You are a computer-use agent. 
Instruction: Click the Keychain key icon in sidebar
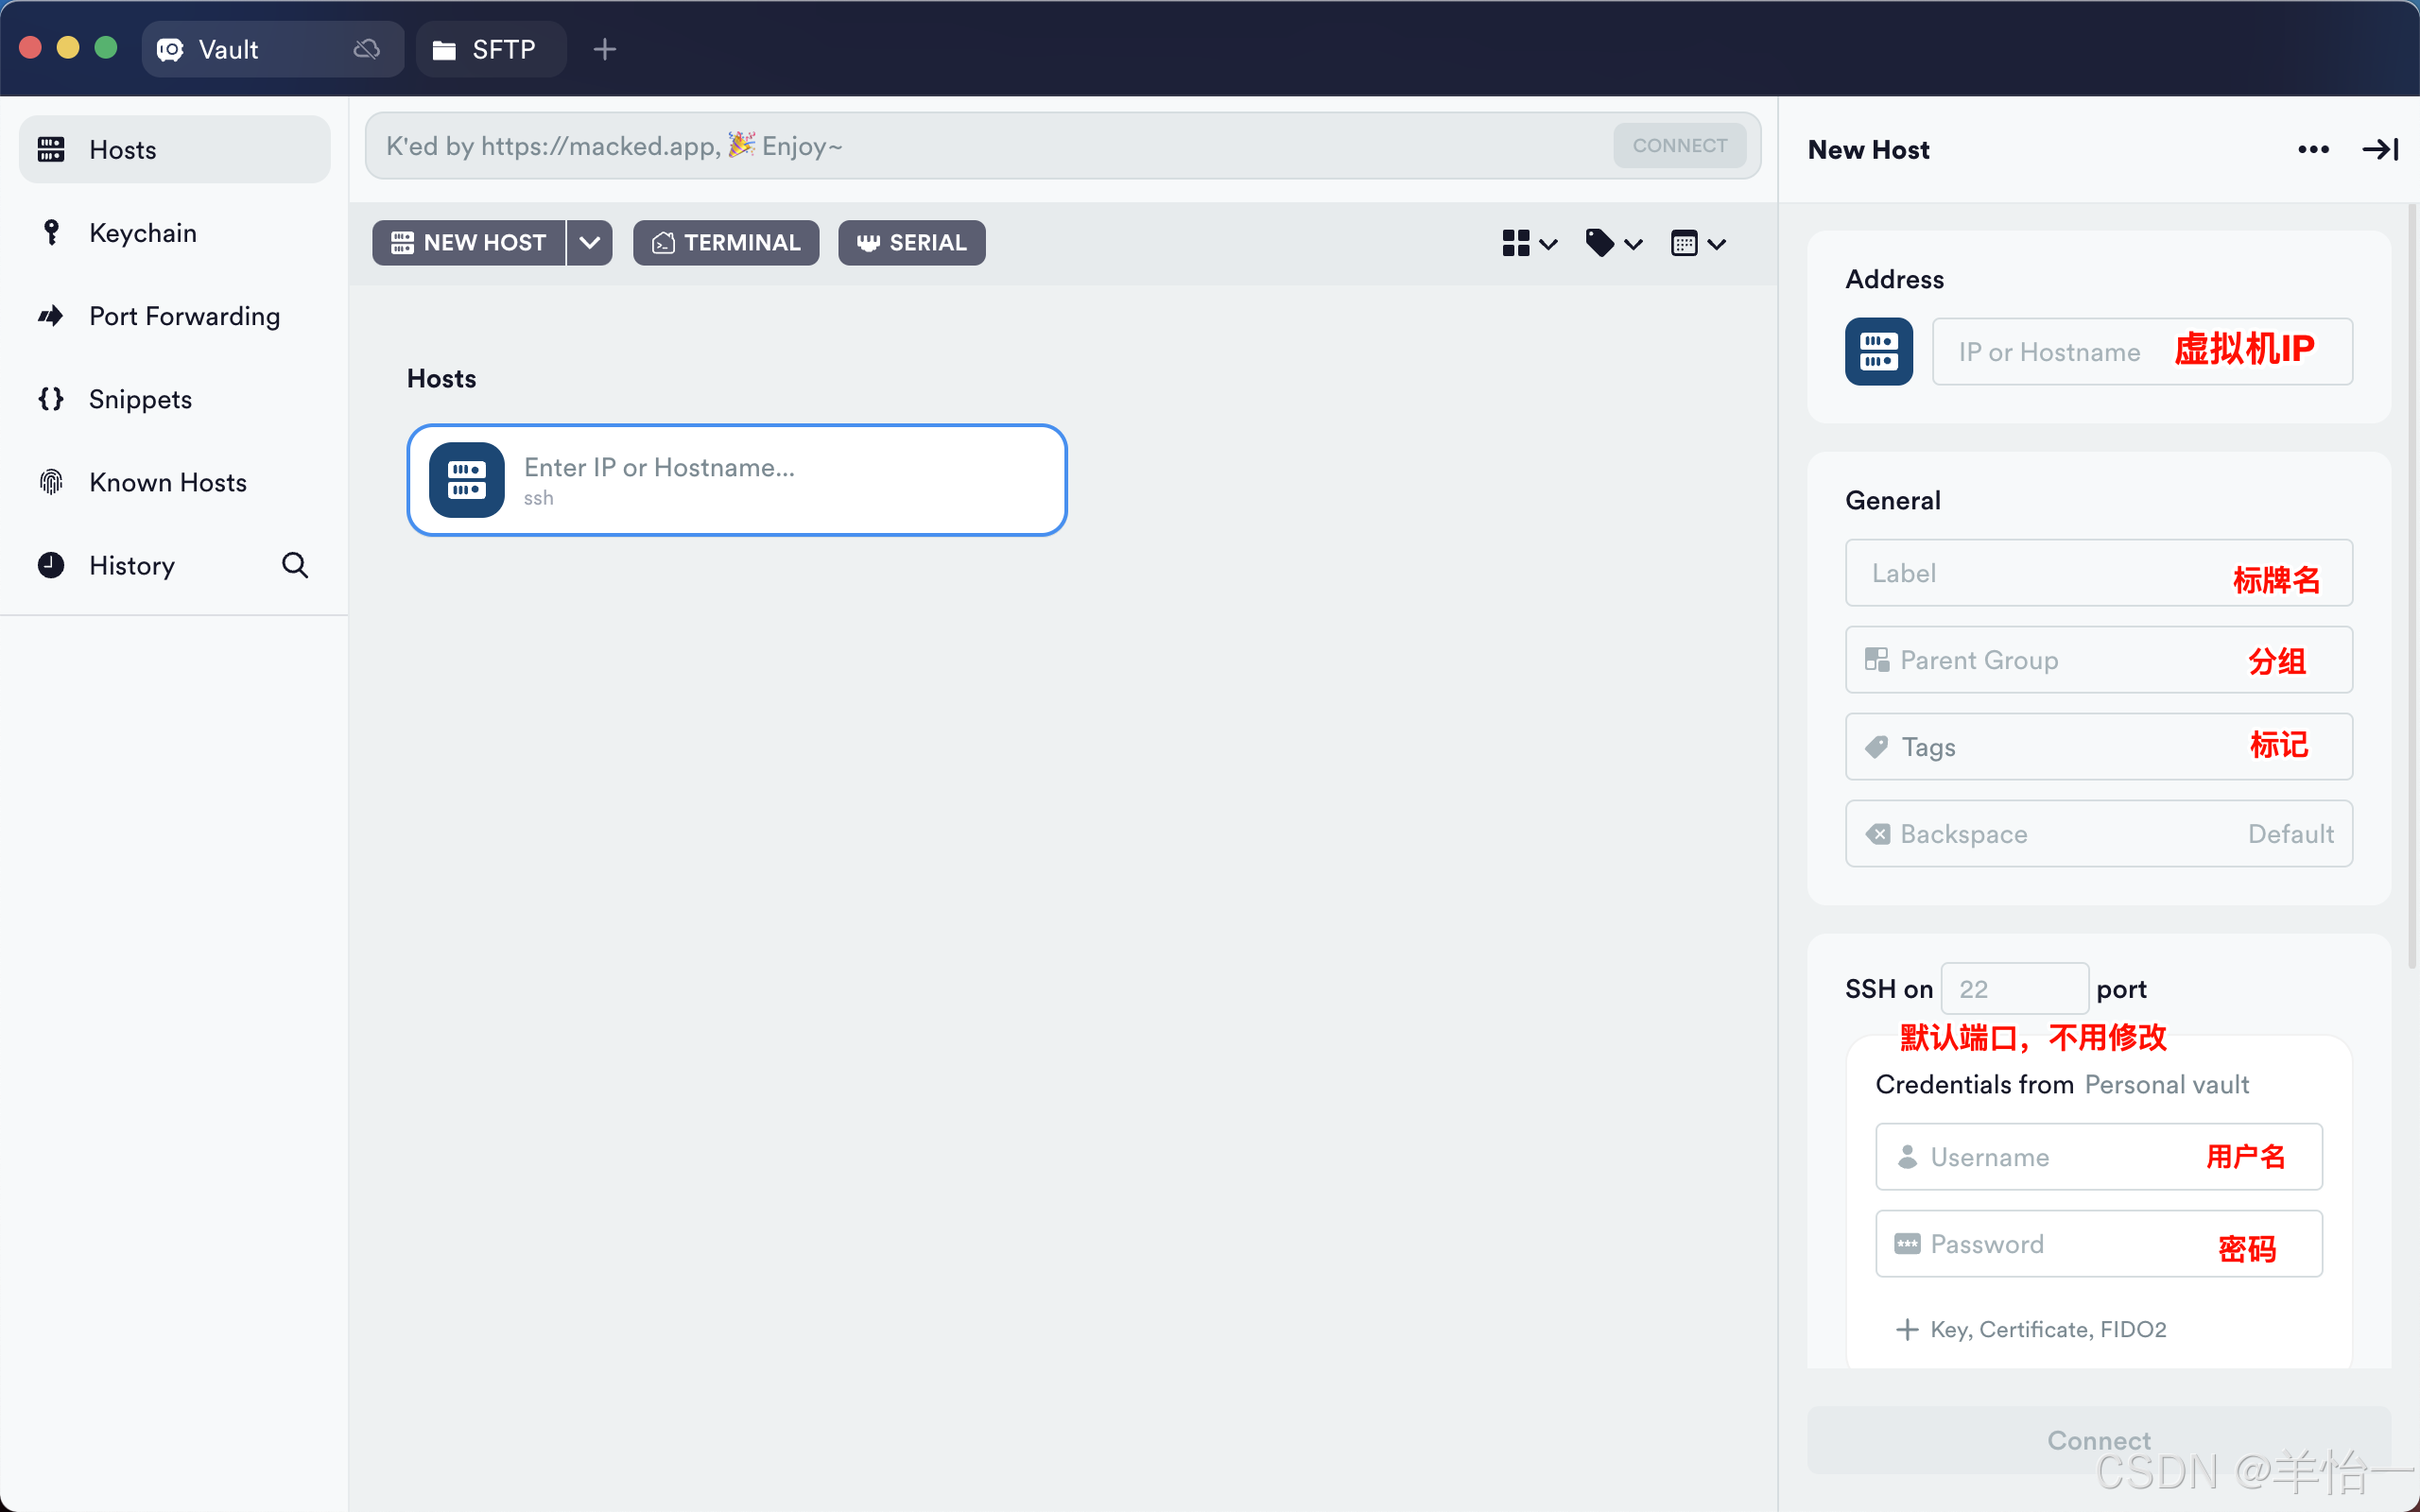51,233
